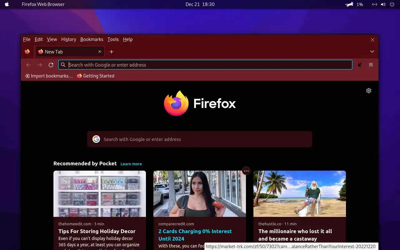Open the Getting Started bookmark
The height and width of the screenshot is (250, 400).
point(96,76)
